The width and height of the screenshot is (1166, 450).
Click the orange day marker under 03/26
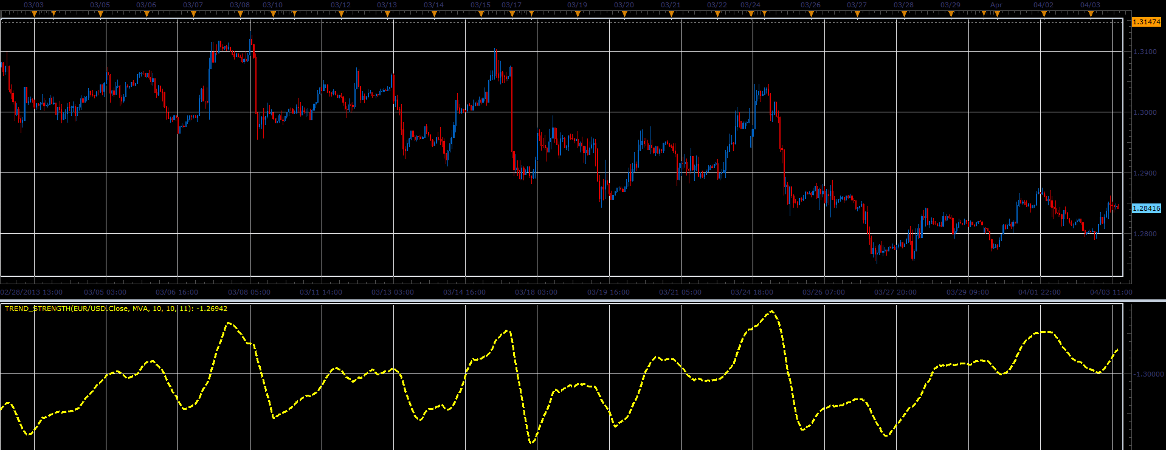pyautogui.click(x=810, y=13)
